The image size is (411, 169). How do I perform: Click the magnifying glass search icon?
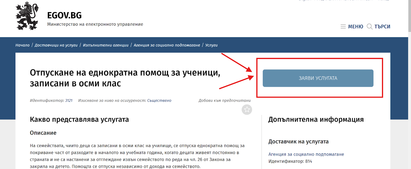tap(370, 26)
